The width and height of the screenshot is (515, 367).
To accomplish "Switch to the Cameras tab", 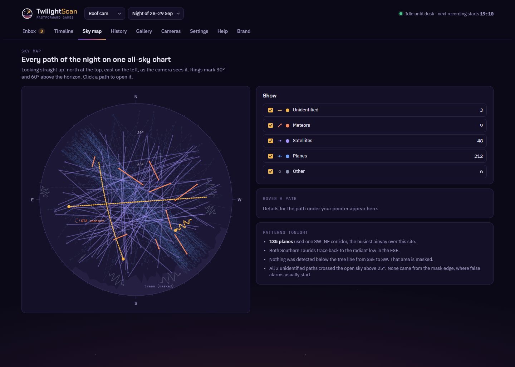I will pos(171,31).
